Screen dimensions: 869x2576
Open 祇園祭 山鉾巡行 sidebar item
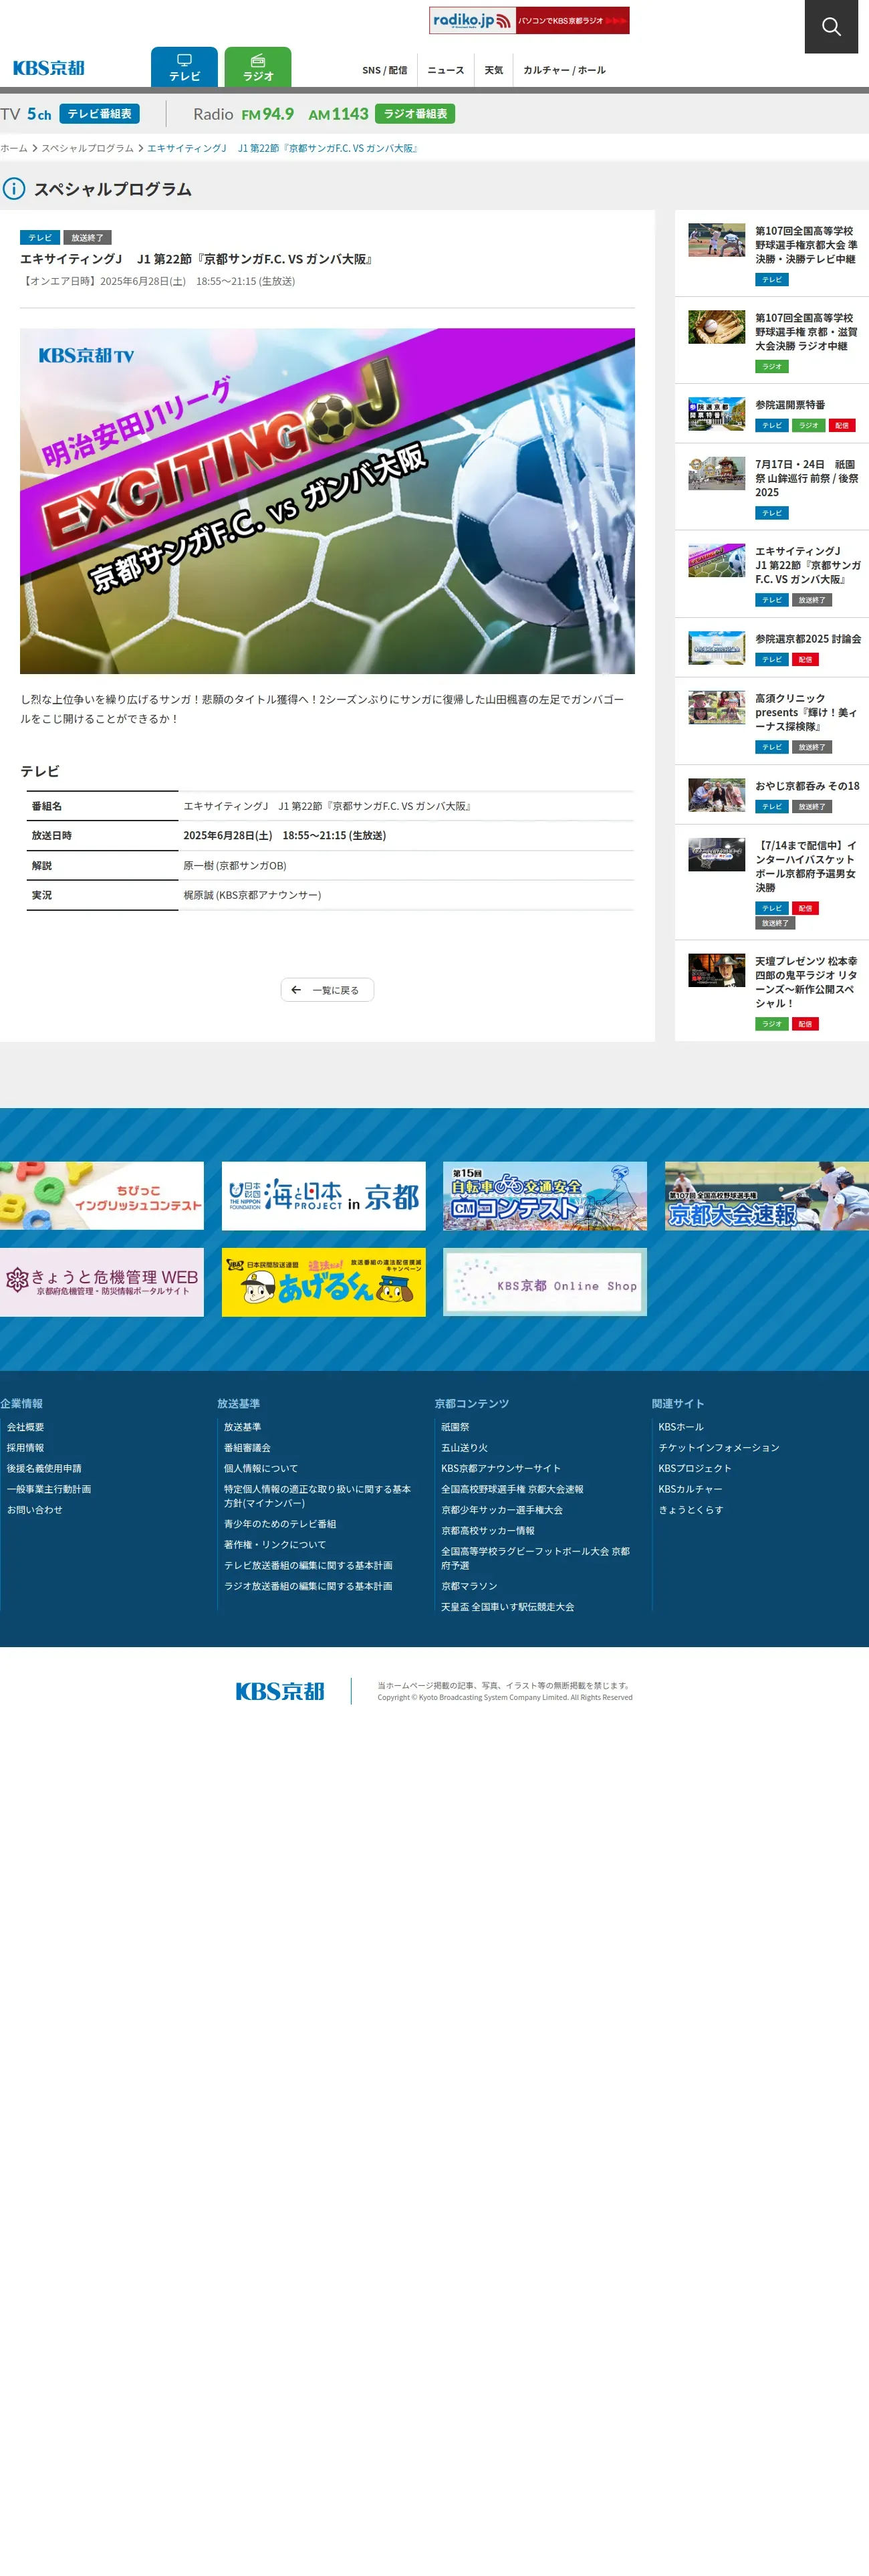(771, 487)
